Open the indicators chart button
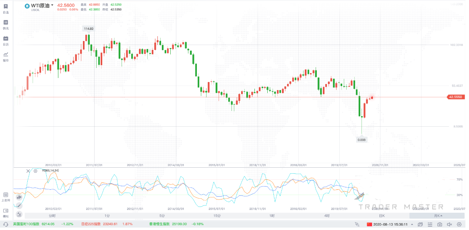Image resolution: width=469 pixels, height=230 pixels. (19, 214)
